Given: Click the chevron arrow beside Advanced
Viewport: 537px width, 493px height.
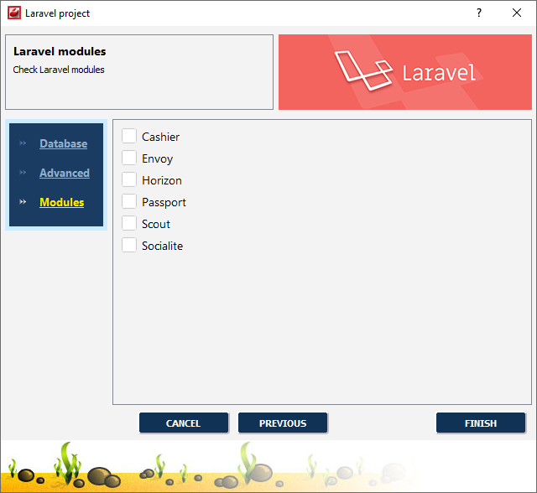Looking at the screenshot, I should [23, 173].
